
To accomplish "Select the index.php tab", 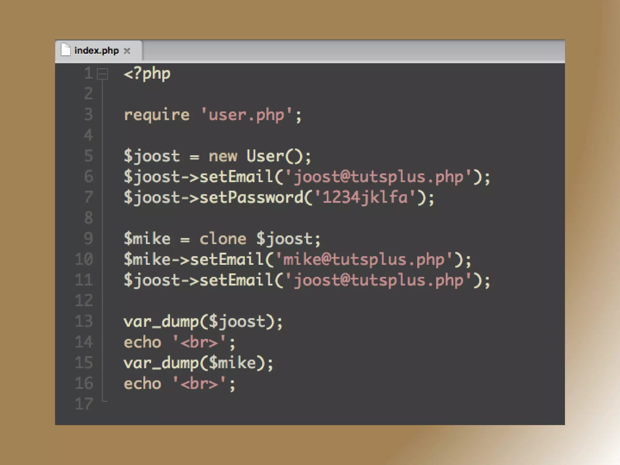I will tap(96, 51).
